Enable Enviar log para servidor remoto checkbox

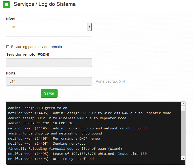pos(8,47)
